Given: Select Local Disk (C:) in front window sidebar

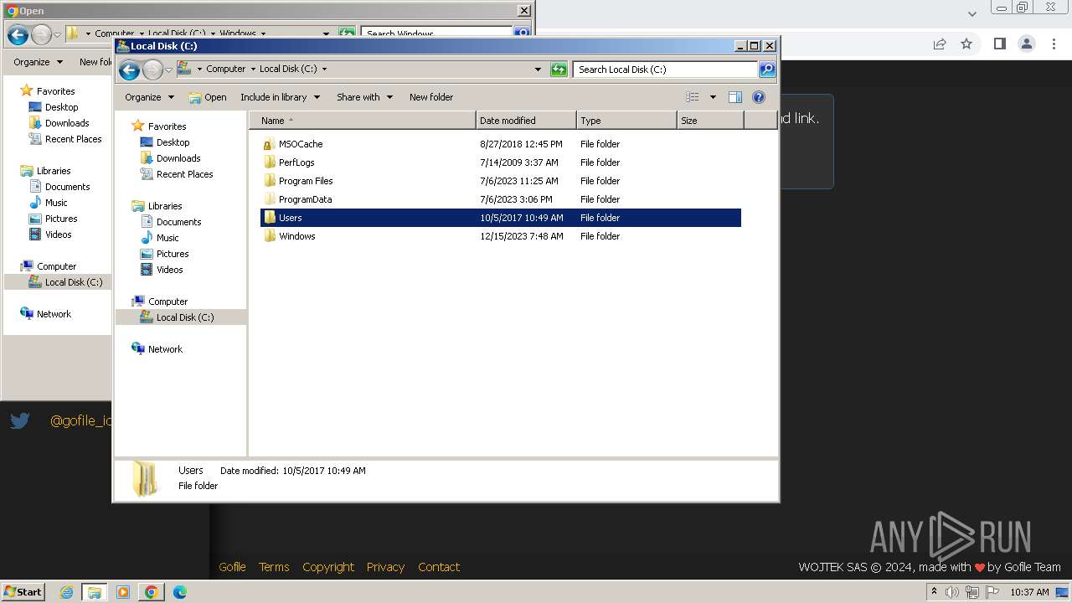Looking at the screenshot, I should point(184,317).
